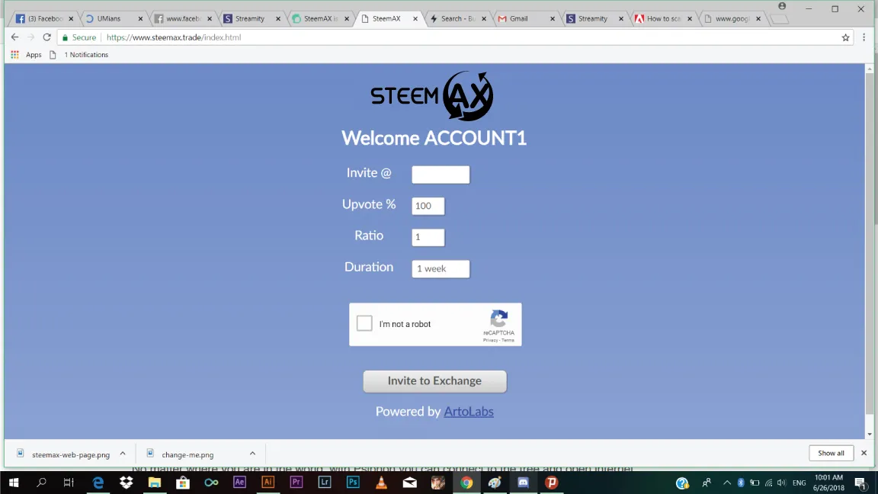Launch Microsoft Edge from the taskbar

point(98,483)
